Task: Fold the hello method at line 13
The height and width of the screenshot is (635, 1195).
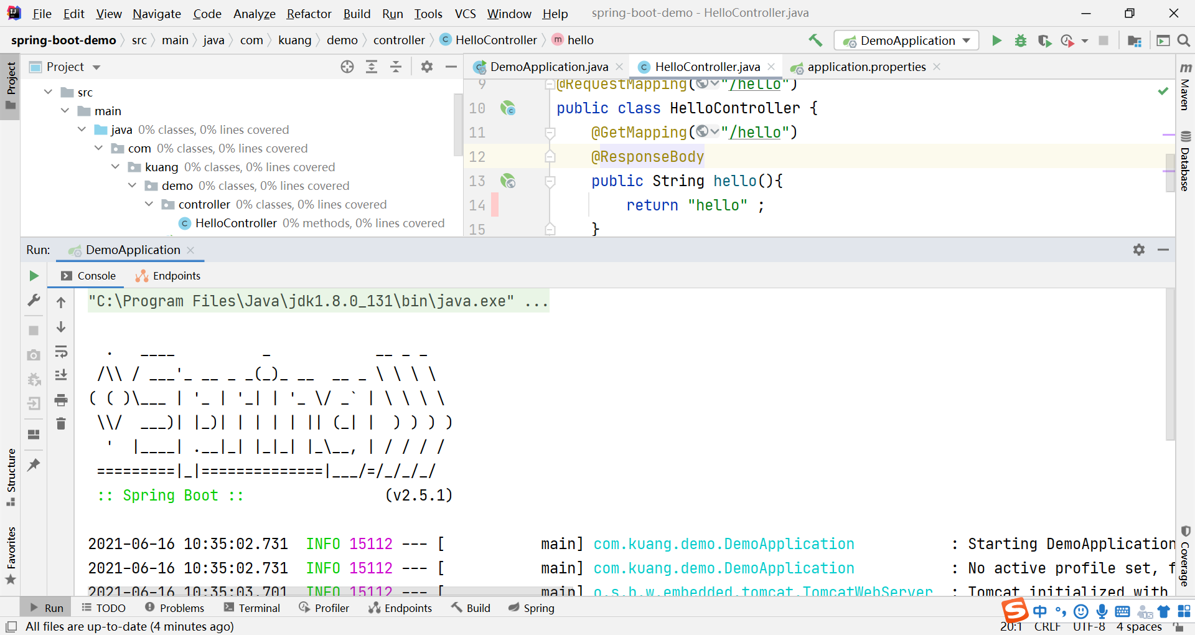Action: coord(550,181)
